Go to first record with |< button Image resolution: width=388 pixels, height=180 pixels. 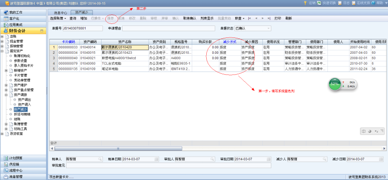(249, 18)
